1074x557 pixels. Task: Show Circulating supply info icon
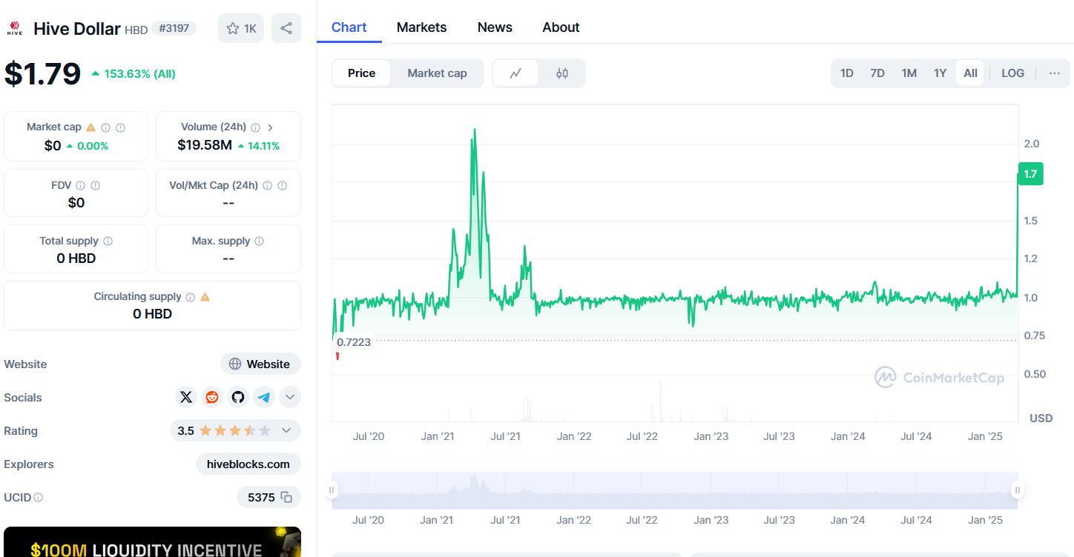point(190,297)
